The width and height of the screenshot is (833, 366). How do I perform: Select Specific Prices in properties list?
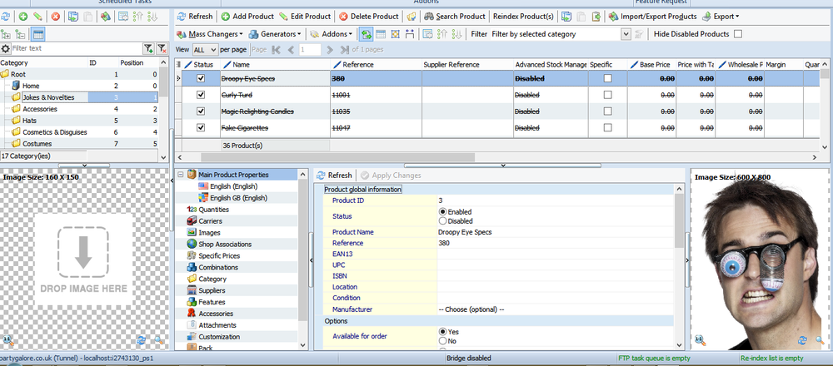pyautogui.click(x=219, y=255)
